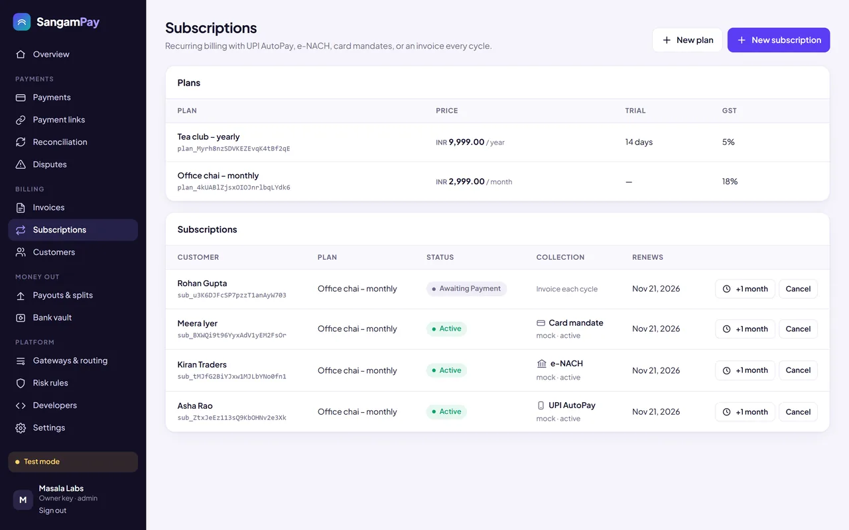Click the Card mandate card icon
The width and height of the screenshot is (849, 530).
click(x=541, y=323)
